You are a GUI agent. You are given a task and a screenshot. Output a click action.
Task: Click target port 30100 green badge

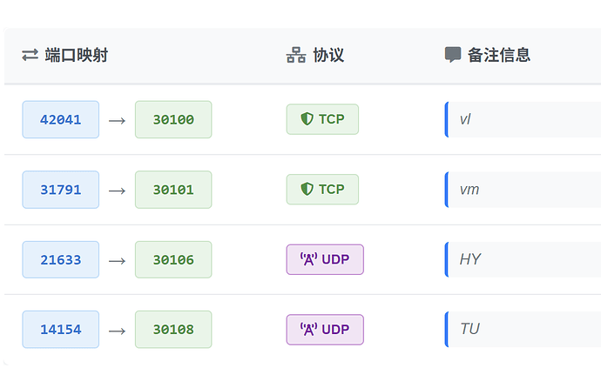pyautogui.click(x=173, y=120)
